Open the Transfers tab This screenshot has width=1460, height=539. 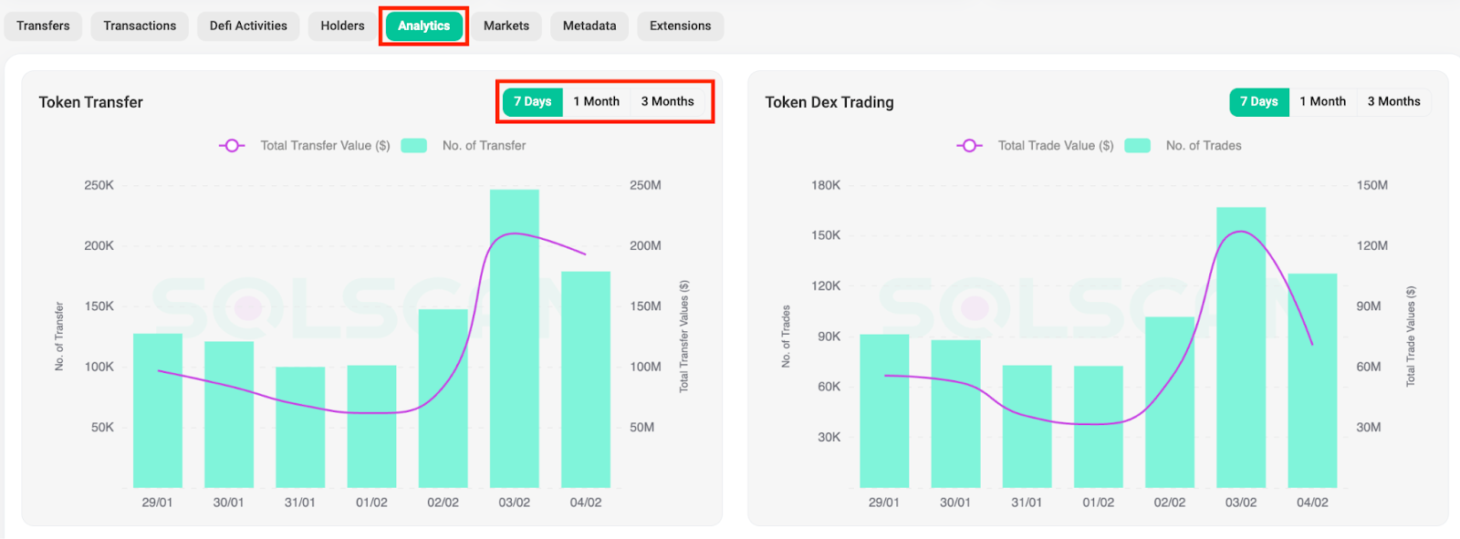click(x=43, y=26)
